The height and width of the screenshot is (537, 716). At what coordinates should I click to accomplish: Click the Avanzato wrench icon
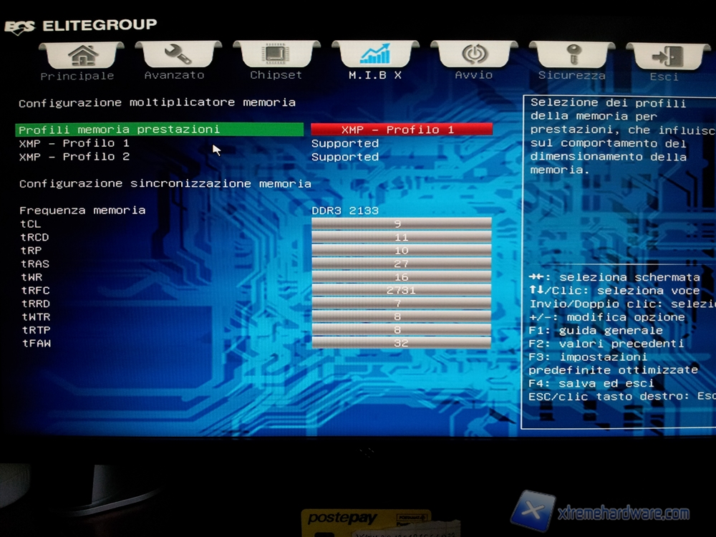(x=176, y=55)
